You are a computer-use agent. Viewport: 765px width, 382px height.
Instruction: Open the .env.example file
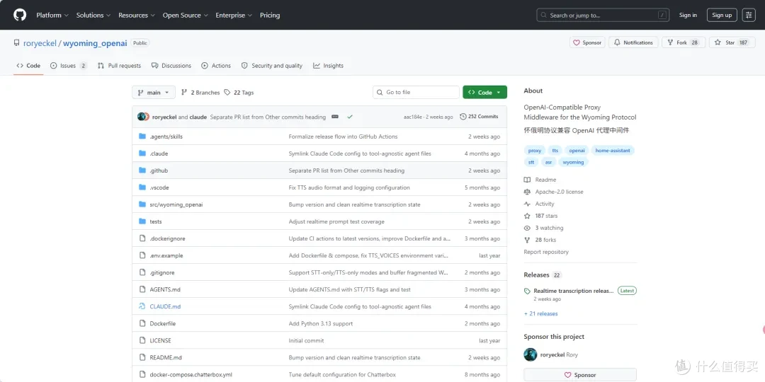pyautogui.click(x=166, y=256)
